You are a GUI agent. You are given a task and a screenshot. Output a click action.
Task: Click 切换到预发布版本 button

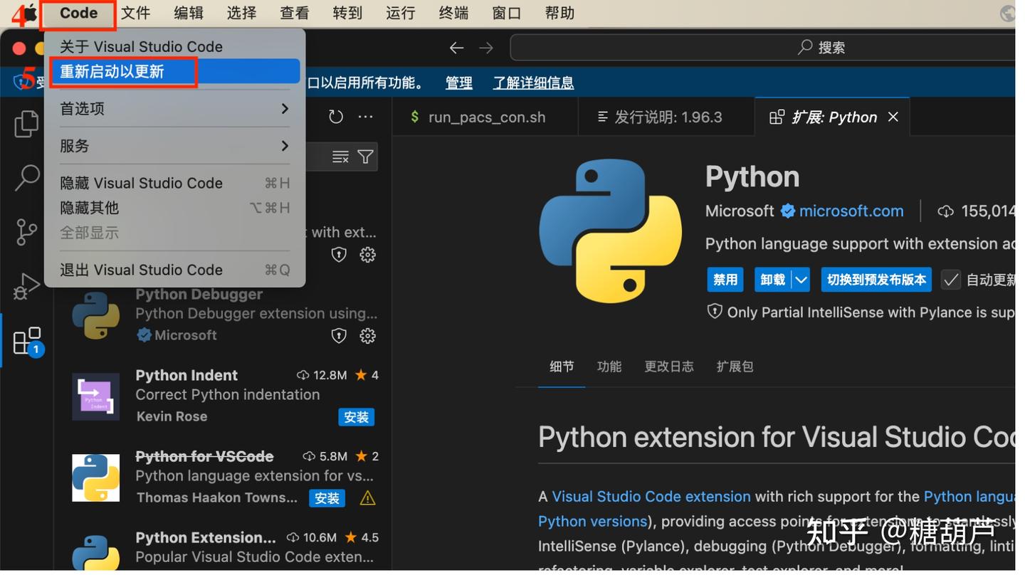pos(876,280)
